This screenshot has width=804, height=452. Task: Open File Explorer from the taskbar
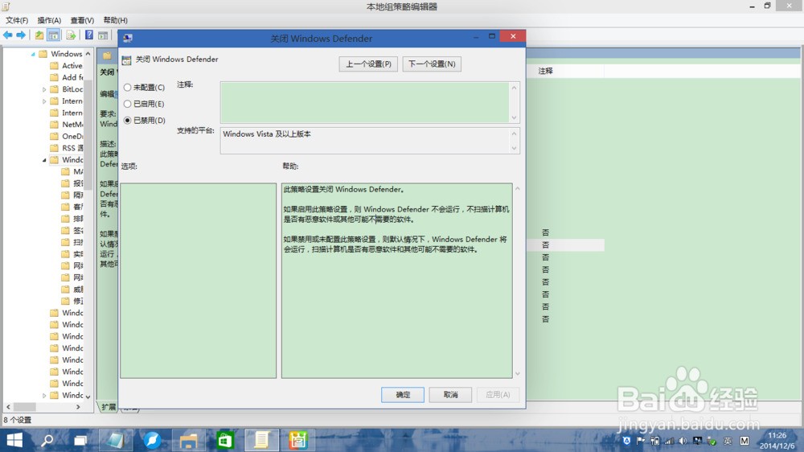click(188, 440)
